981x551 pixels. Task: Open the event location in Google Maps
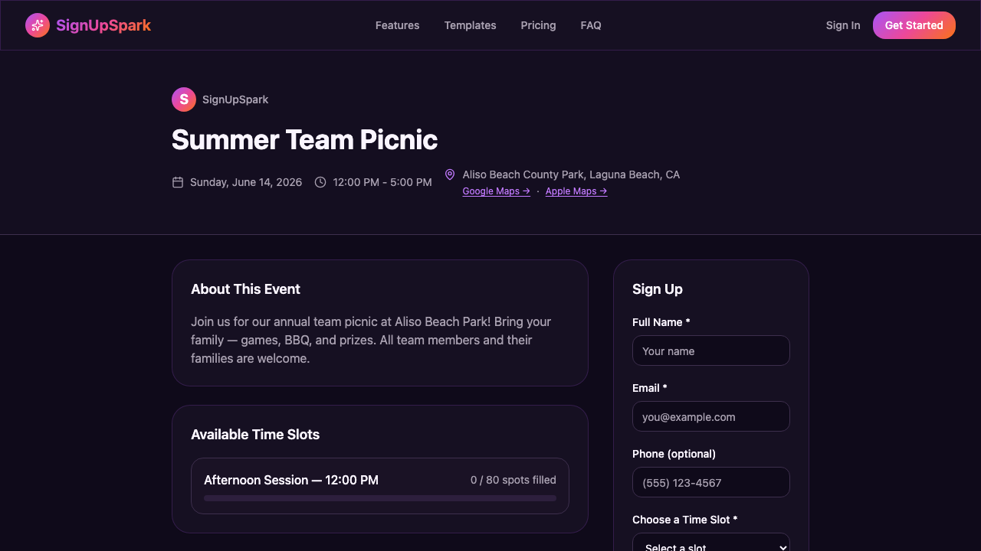[496, 191]
